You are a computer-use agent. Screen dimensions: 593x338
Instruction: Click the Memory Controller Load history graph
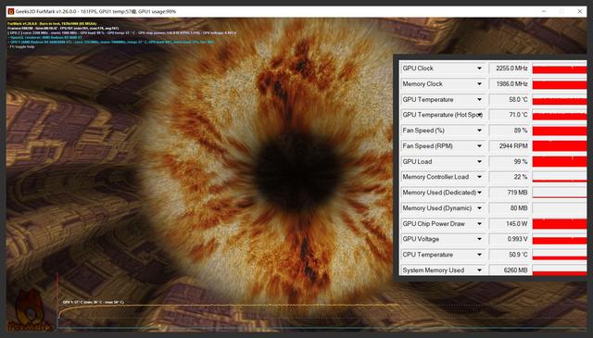560,177
